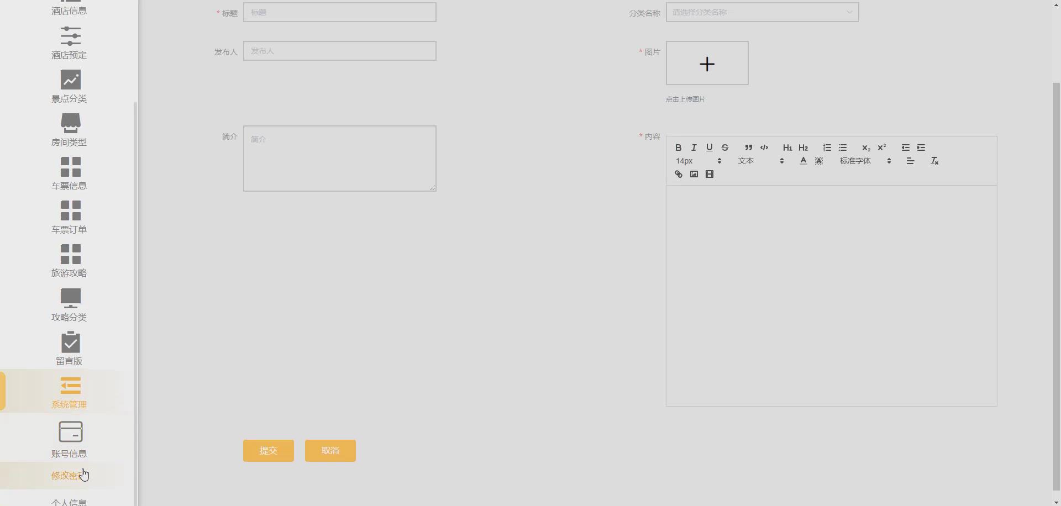Expand 账号信息 in sidebar
The height and width of the screenshot is (506, 1061).
pos(69,440)
